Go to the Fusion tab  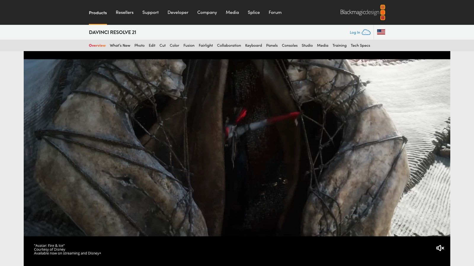tap(189, 46)
